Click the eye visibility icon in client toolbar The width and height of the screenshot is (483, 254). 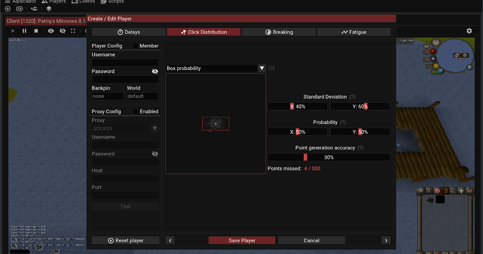coord(50,30)
